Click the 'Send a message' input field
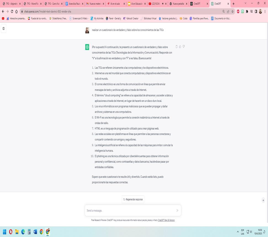Viewport: 268px width, 237px height. point(130,210)
